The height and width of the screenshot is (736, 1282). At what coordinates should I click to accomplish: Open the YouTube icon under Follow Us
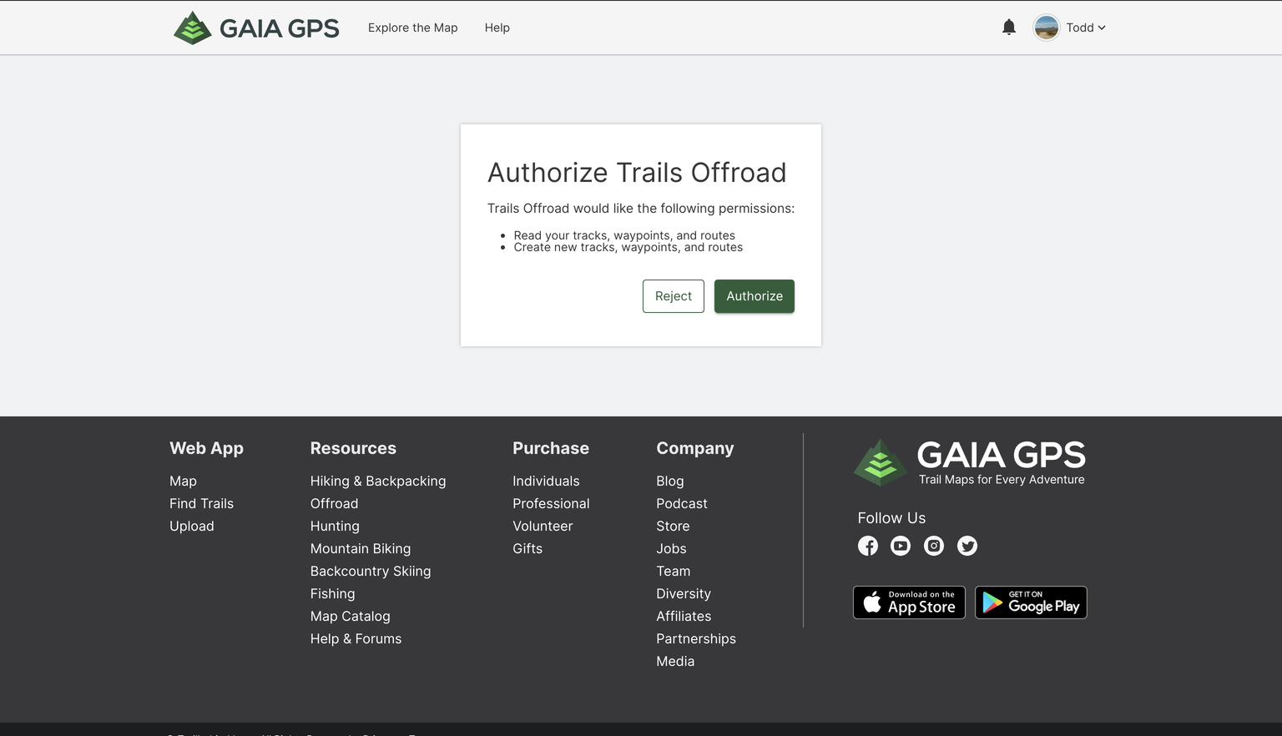[x=901, y=546]
